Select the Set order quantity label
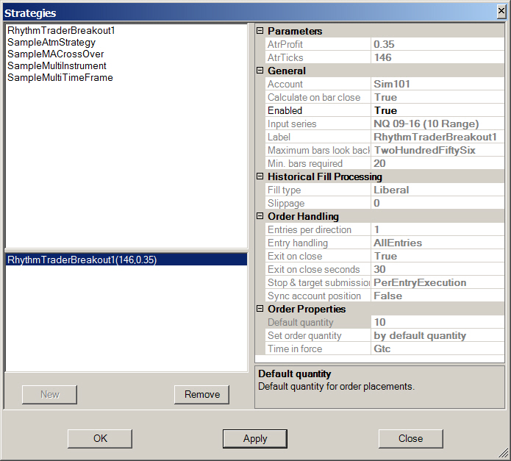This screenshot has height=461, width=511. coord(318,335)
